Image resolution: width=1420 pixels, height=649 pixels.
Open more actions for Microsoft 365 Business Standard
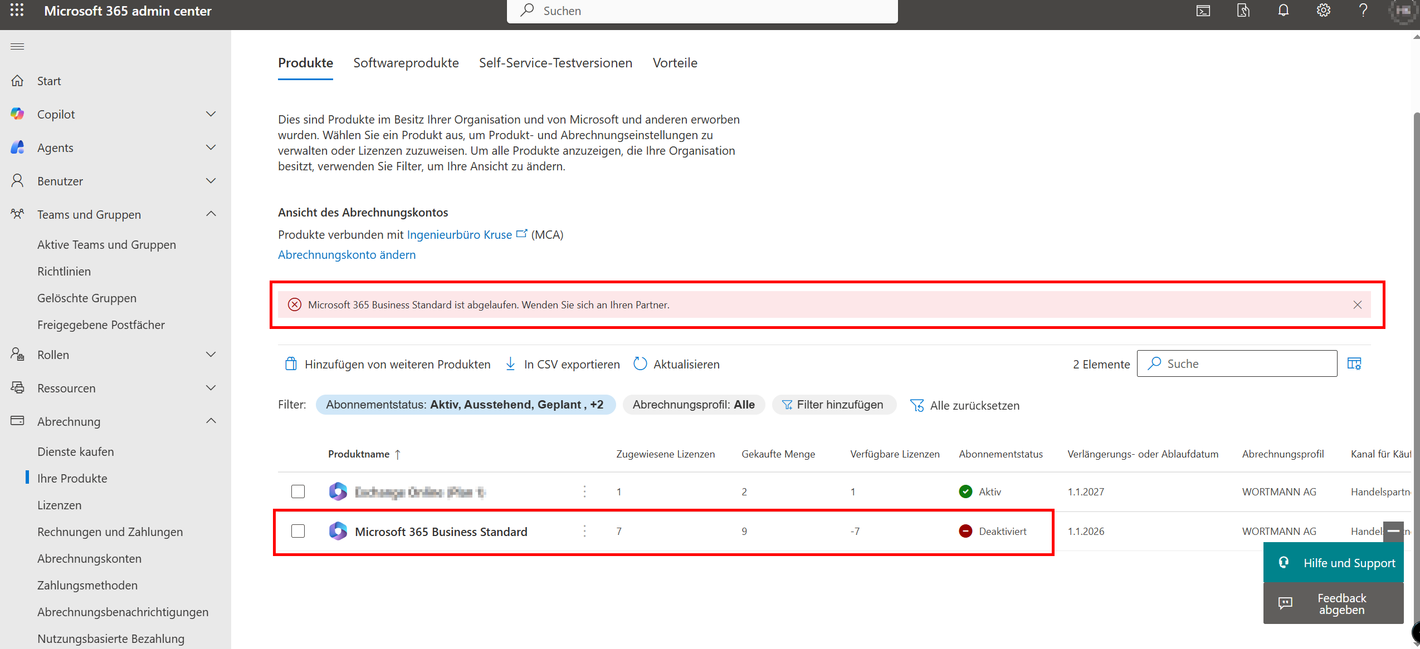(584, 532)
